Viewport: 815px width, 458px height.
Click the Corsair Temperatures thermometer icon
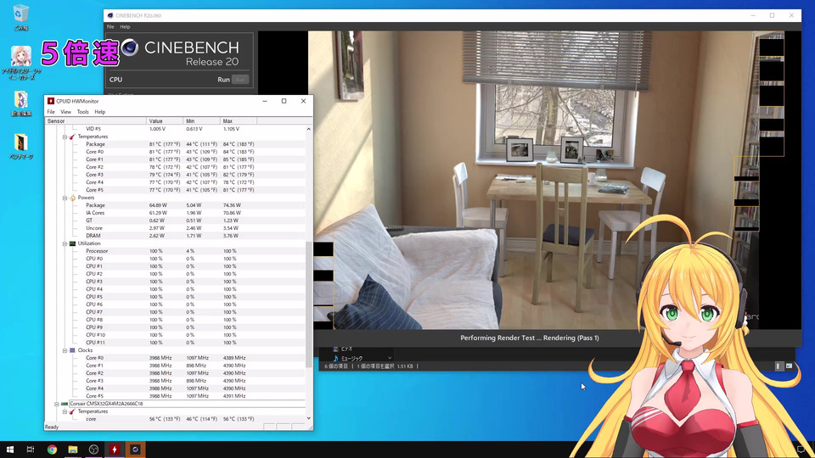[73, 411]
